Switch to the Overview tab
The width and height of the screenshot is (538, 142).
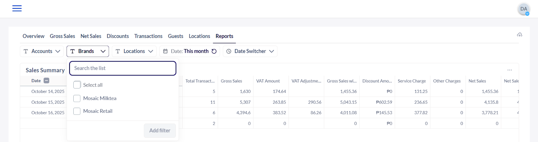[33, 36]
